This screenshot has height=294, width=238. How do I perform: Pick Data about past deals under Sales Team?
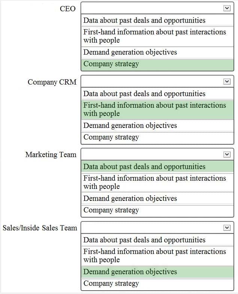click(157, 240)
